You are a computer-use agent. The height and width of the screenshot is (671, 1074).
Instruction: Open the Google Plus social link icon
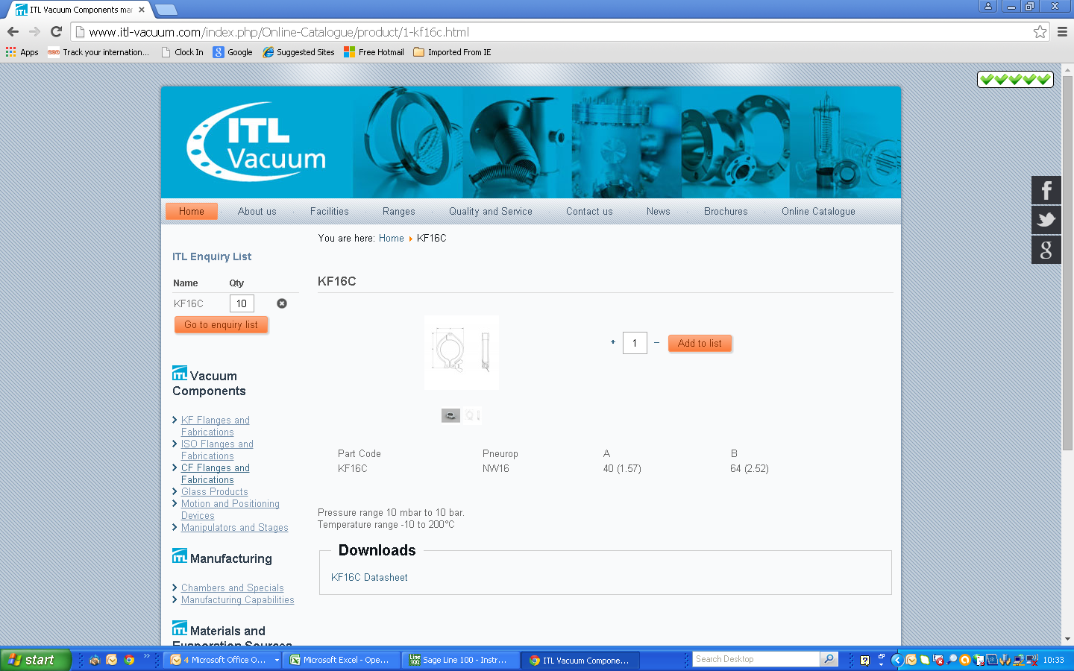coord(1046,250)
